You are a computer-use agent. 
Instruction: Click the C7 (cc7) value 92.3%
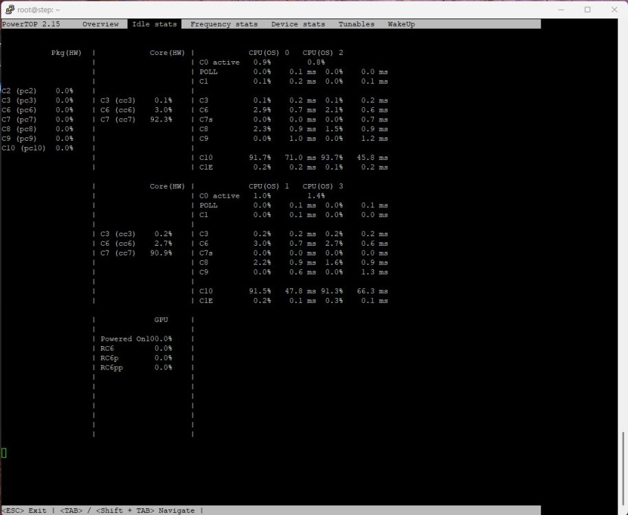[x=161, y=119]
